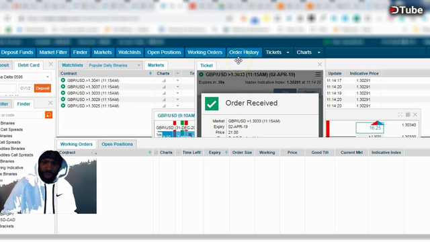430x242 pixels.
Task: Close the Ticket panel
Action: pos(320,65)
